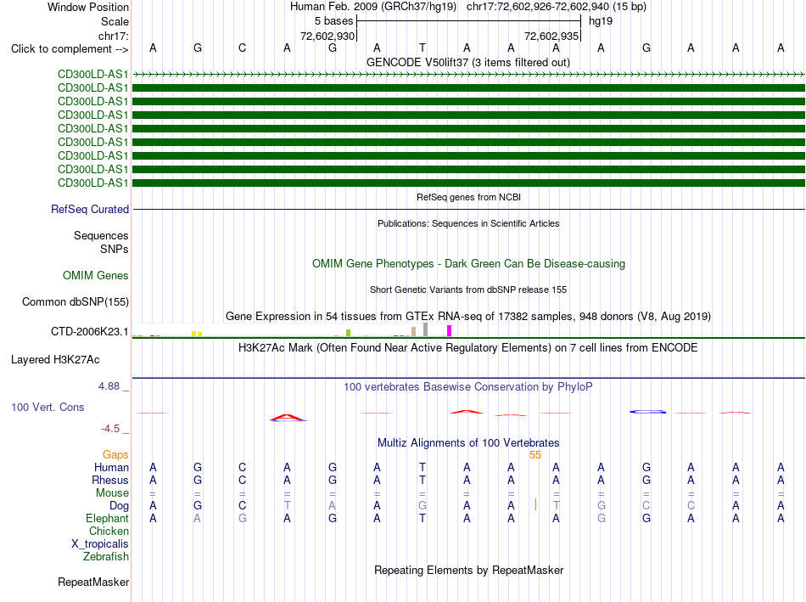Click the tan GTEx expression bar
Viewport: 806px width, 602px height.
coord(413,332)
